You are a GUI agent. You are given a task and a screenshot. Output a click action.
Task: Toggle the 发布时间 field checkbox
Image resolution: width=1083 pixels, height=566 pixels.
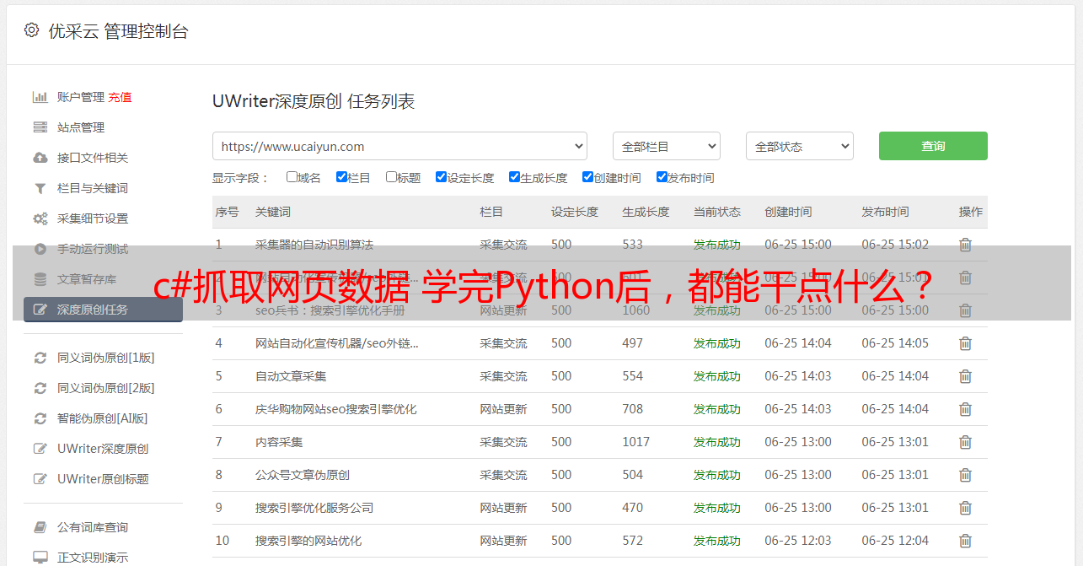coord(662,177)
